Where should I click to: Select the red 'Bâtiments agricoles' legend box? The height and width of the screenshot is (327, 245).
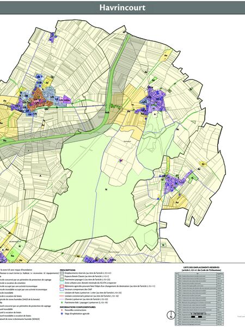pos(62,286)
